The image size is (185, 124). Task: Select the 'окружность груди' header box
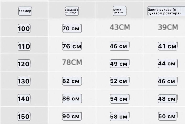[72, 11]
